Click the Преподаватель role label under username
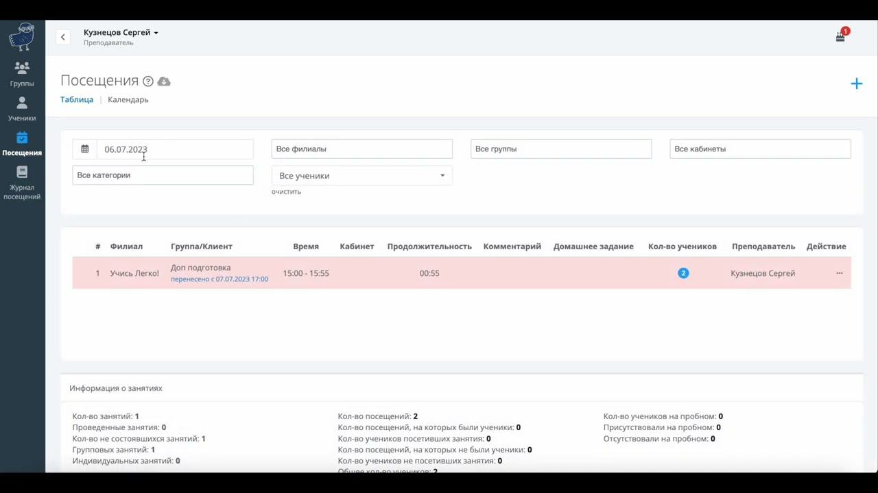 pos(108,42)
